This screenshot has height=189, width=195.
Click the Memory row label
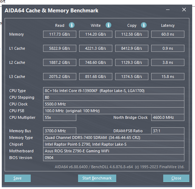(16, 34)
